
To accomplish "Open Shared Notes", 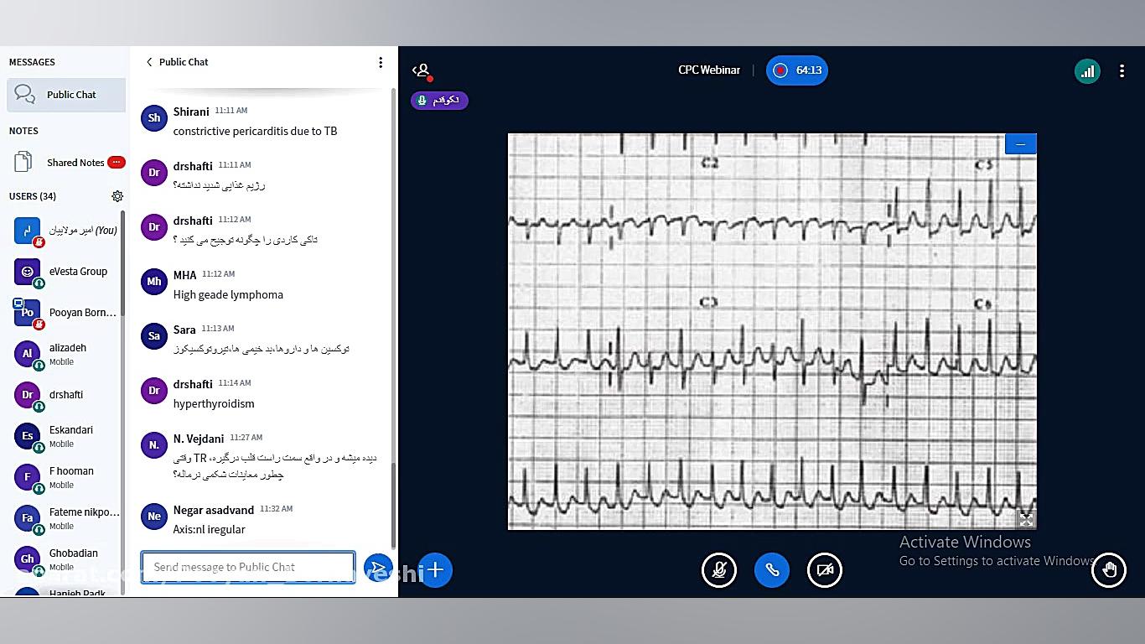I will coord(66,163).
